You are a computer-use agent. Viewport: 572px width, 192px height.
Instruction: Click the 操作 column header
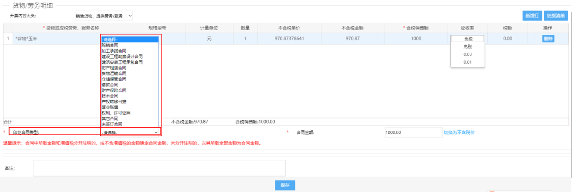[548, 27]
